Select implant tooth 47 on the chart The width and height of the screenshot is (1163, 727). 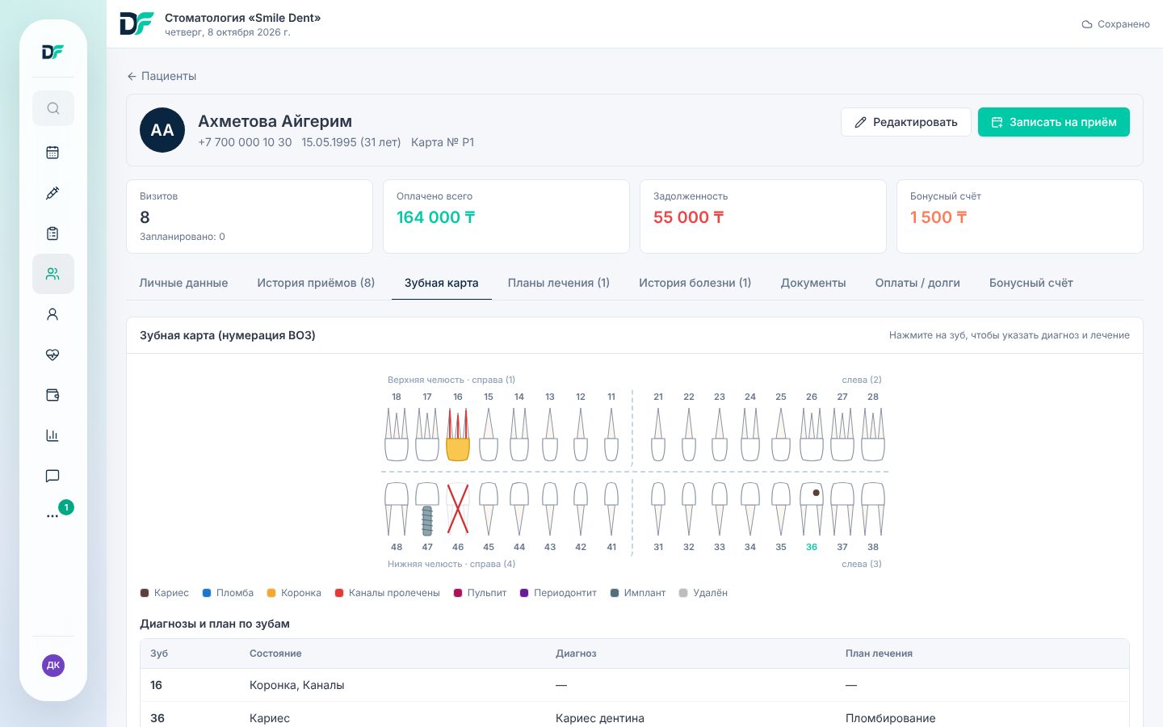tap(427, 509)
